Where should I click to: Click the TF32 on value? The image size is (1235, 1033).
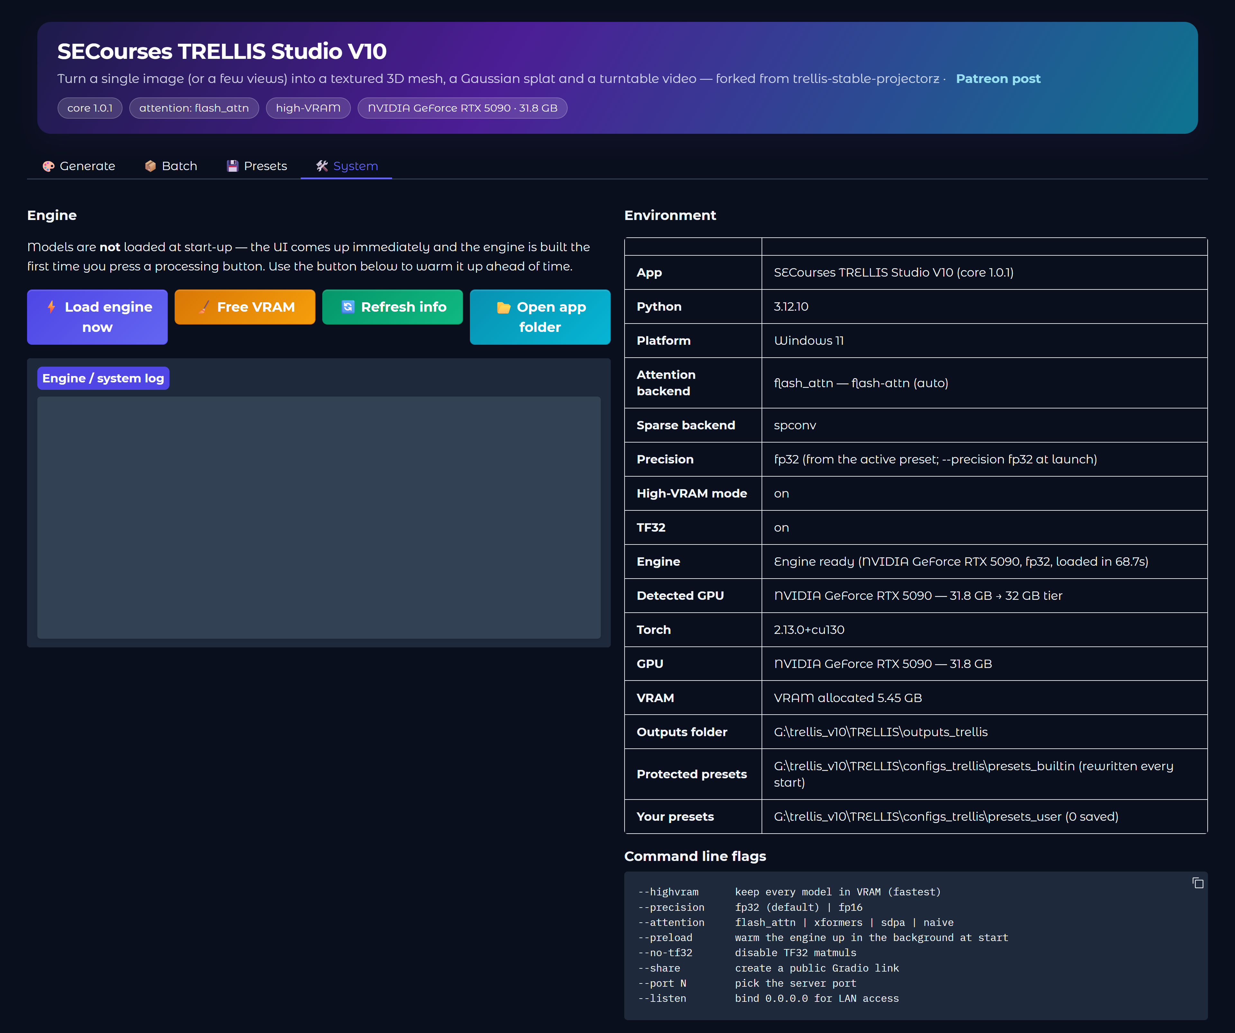coord(782,528)
